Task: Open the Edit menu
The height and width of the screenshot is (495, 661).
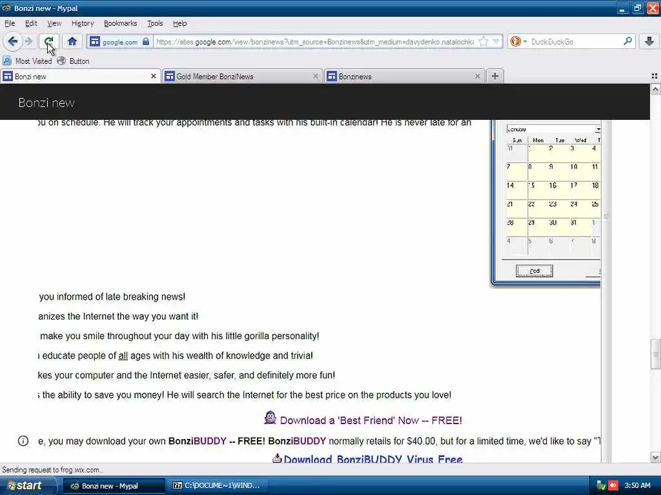Action: click(31, 23)
